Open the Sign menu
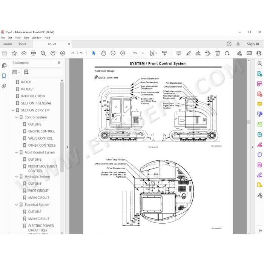Image resolution: width=264 pixels, height=264 pixels. [26, 38]
